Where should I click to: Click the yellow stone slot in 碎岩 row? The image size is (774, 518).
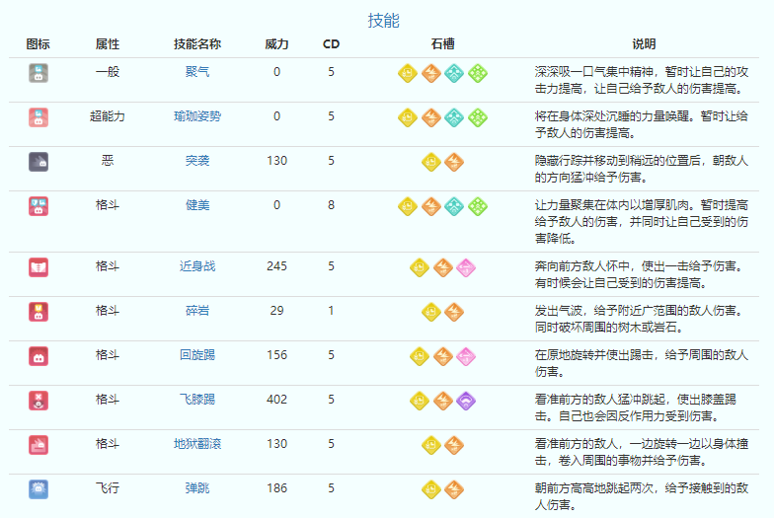(x=431, y=311)
